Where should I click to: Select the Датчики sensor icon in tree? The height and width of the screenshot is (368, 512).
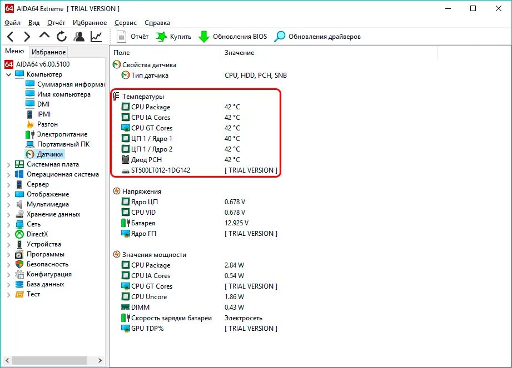point(29,154)
